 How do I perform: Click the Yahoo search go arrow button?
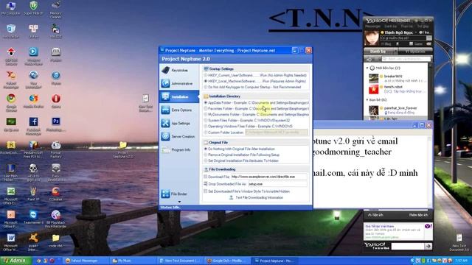pyautogui.click(x=428, y=247)
